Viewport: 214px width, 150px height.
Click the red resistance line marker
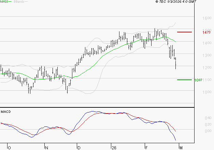184,32
